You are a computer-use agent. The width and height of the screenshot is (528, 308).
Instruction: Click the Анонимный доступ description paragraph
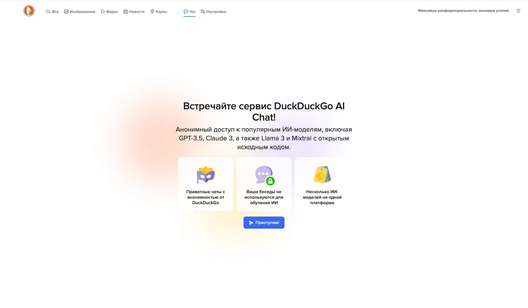click(x=264, y=138)
